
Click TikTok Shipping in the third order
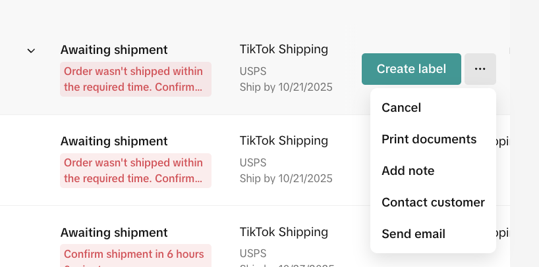click(284, 231)
